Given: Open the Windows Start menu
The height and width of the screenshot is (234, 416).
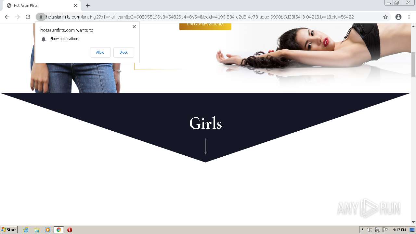Looking at the screenshot, I should point(9,230).
